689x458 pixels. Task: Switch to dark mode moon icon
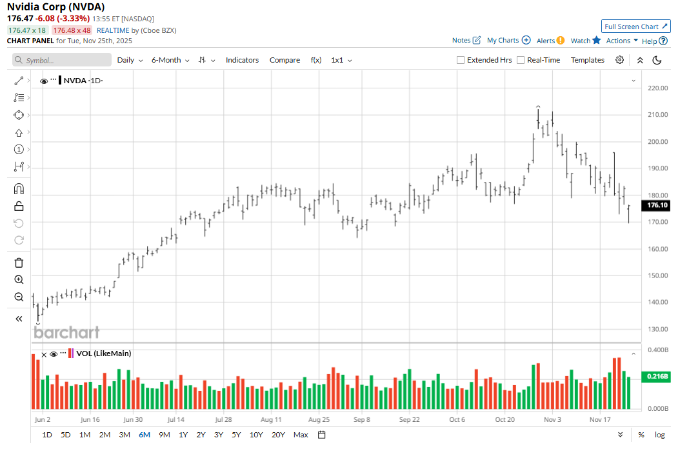[x=657, y=60]
